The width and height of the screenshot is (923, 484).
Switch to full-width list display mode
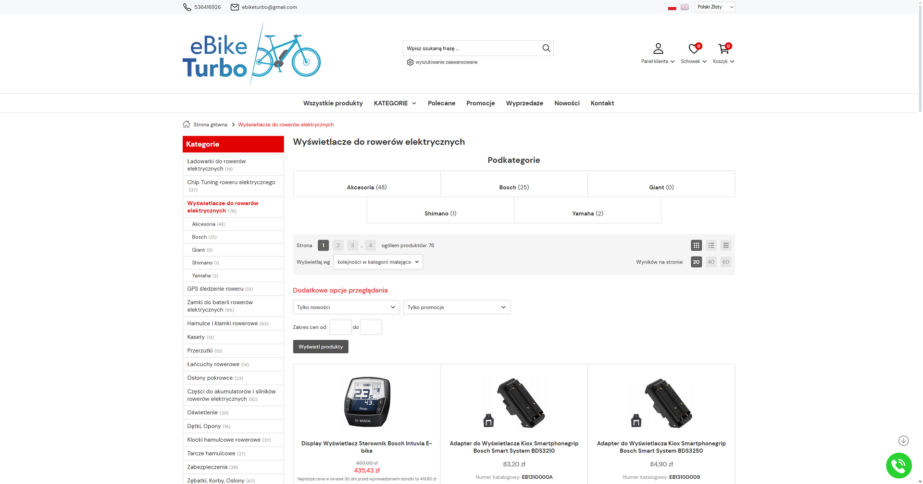(x=726, y=245)
